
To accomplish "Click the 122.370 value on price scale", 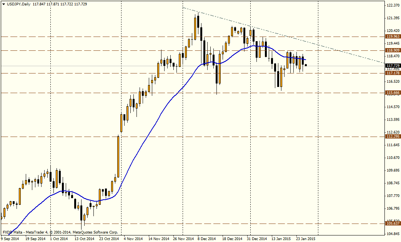I will (393, 5).
